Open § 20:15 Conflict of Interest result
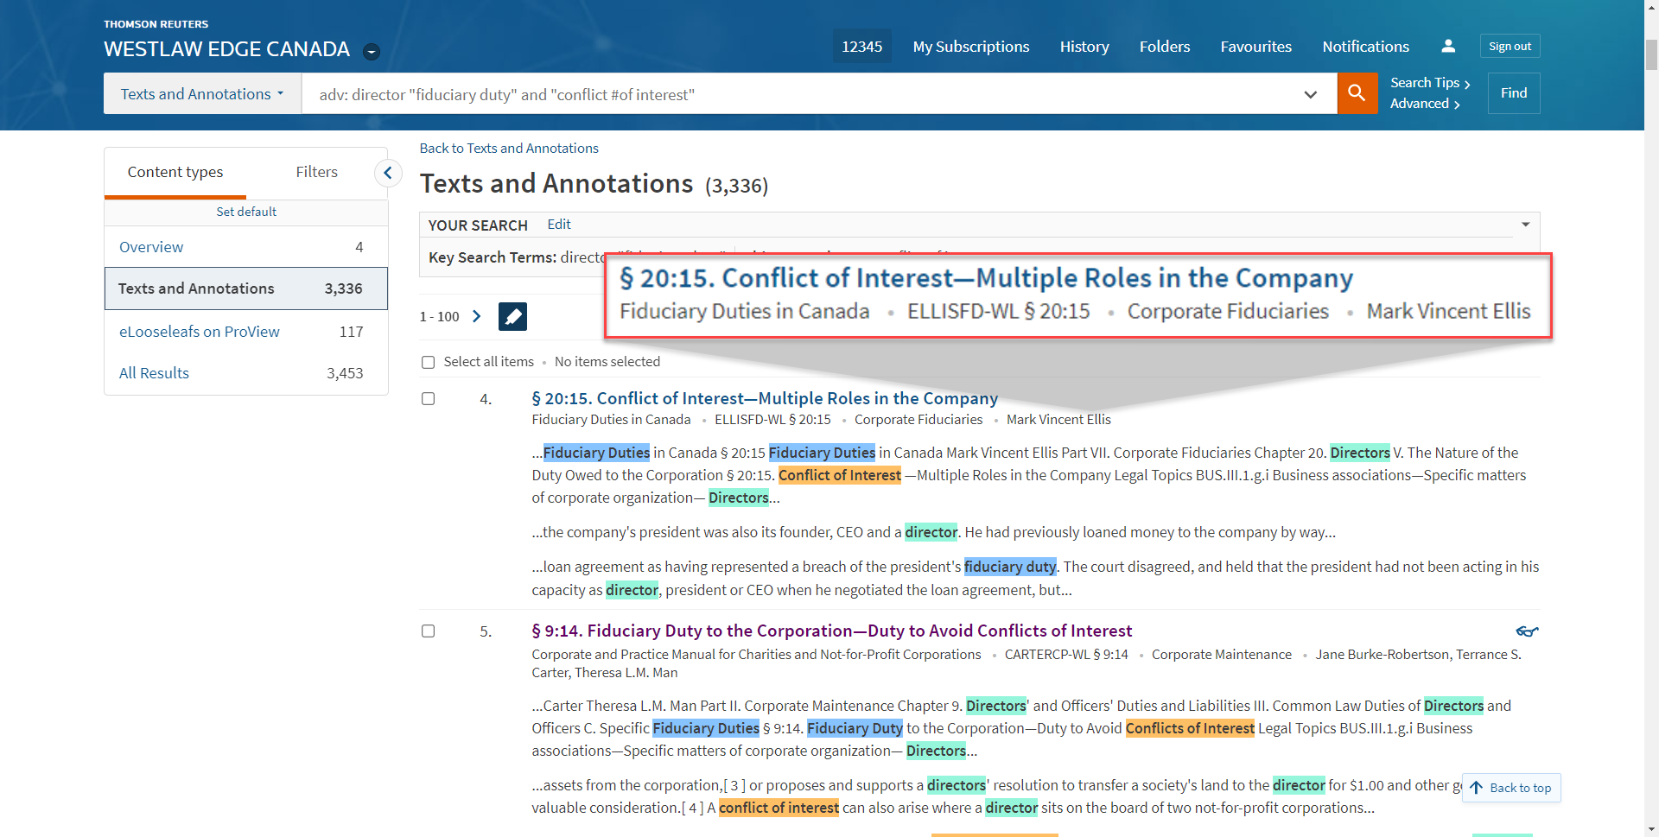The width and height of the screenshot is (1659, 837). pyautogui.click(x=765, y=398)
